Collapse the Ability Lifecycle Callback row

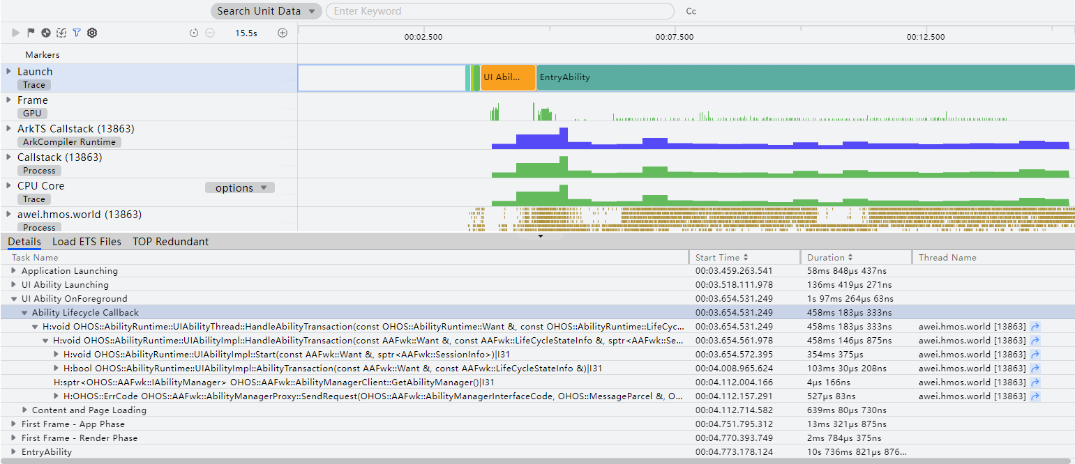coord(24,313)
